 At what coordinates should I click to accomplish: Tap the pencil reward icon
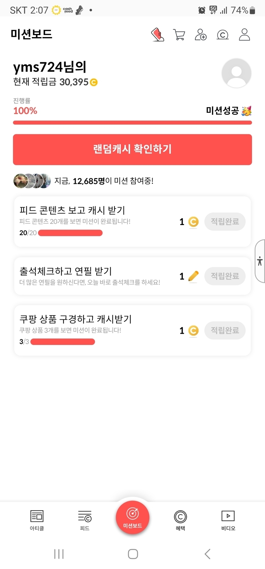click(193, 276)
